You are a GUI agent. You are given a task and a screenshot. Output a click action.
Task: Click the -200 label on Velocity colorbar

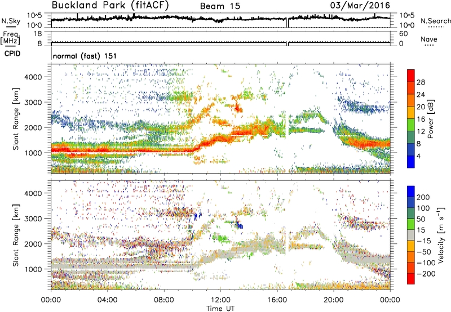(x=426, y=274)
